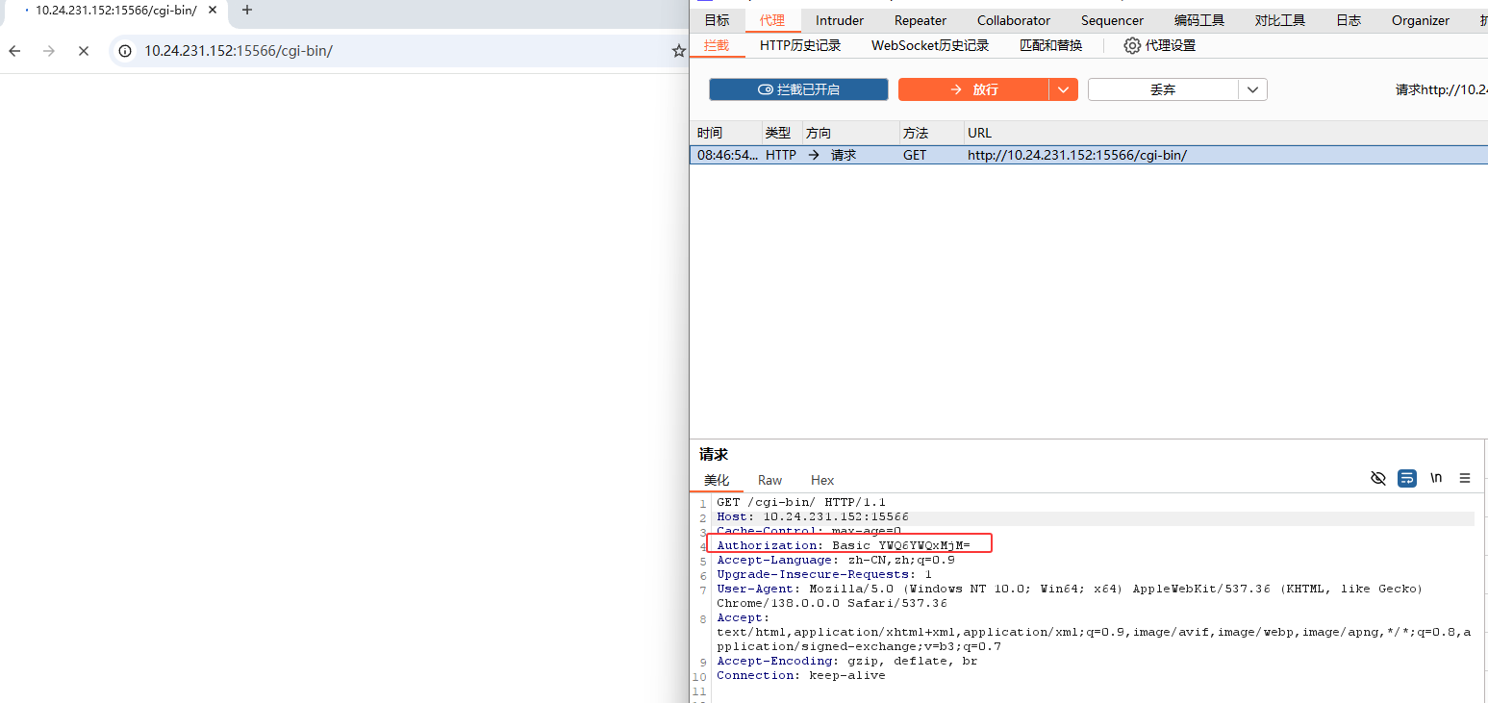The image size is (1488, 703).
Task: Open the Sequencer tab
Action: pos(1112,20)
